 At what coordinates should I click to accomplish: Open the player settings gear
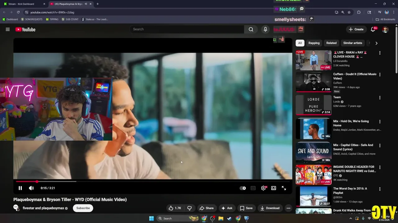coord(263,188)
